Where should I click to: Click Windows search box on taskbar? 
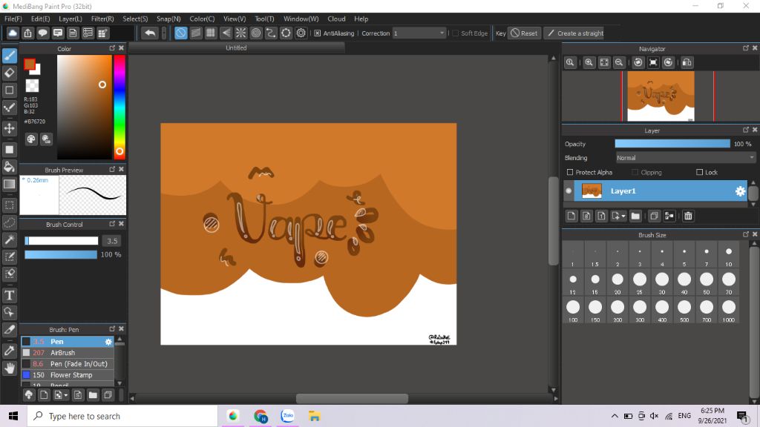(x=122, y=417)
